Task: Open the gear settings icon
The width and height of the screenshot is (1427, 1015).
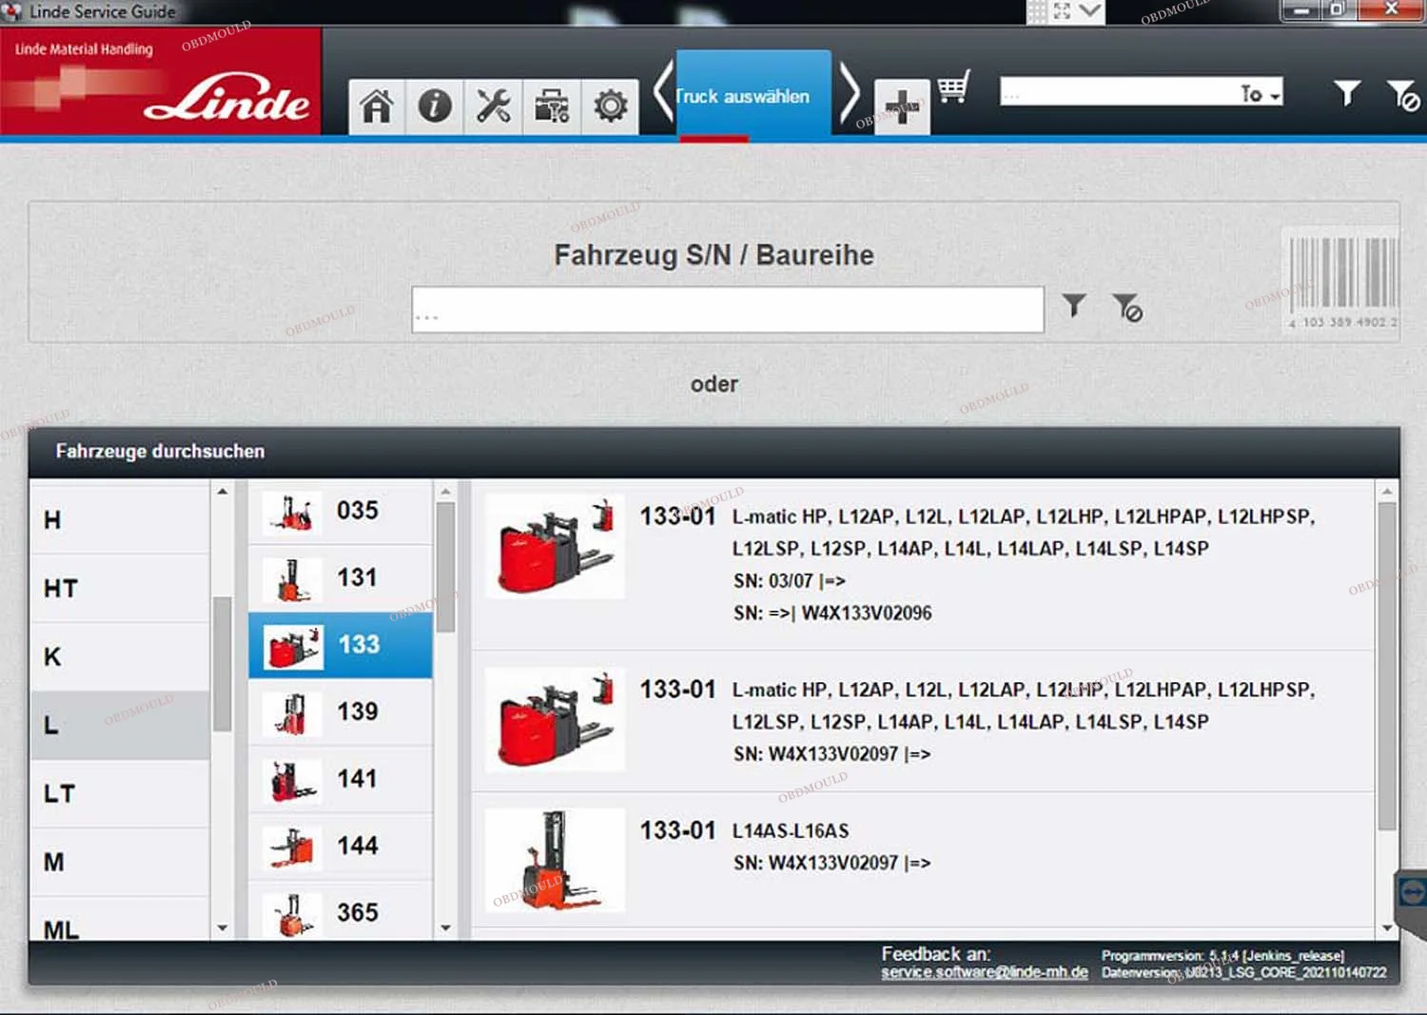Action: click(x=610, y=106)
